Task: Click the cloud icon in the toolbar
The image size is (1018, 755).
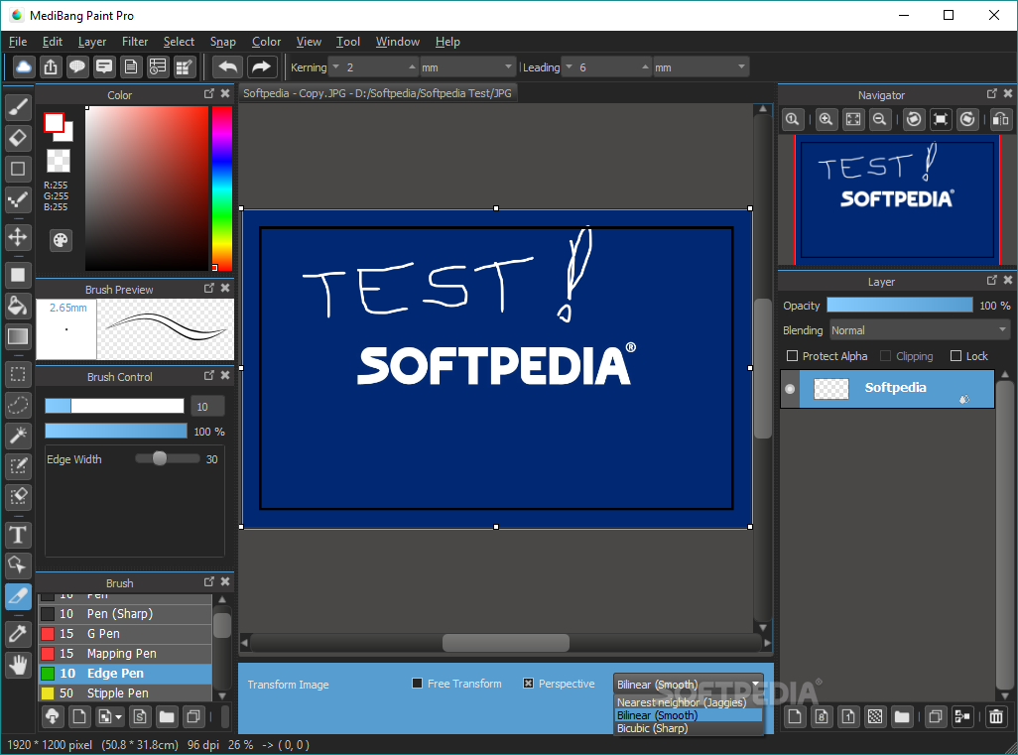Action: [24, 66]
